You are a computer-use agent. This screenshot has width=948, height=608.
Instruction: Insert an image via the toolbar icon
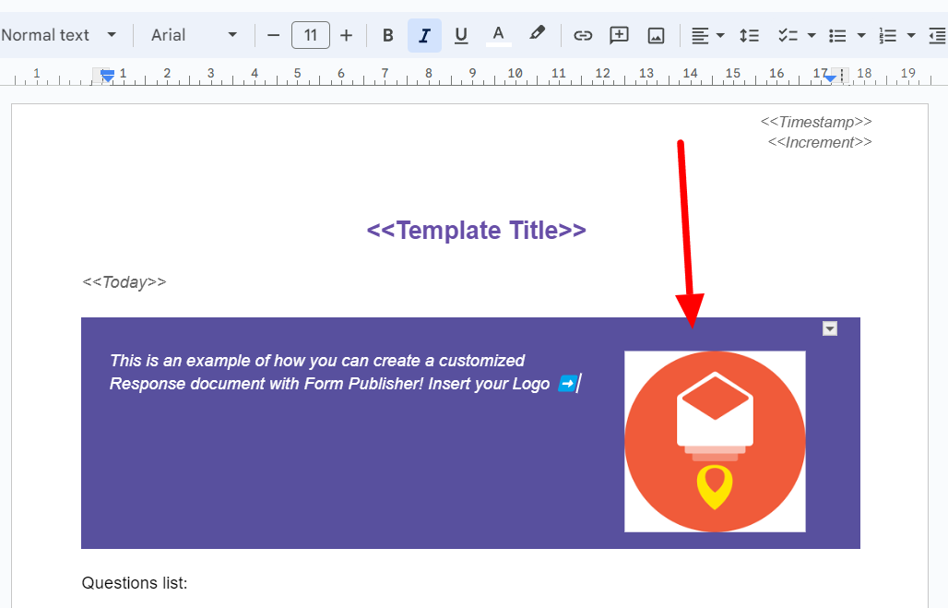[656, 35]
